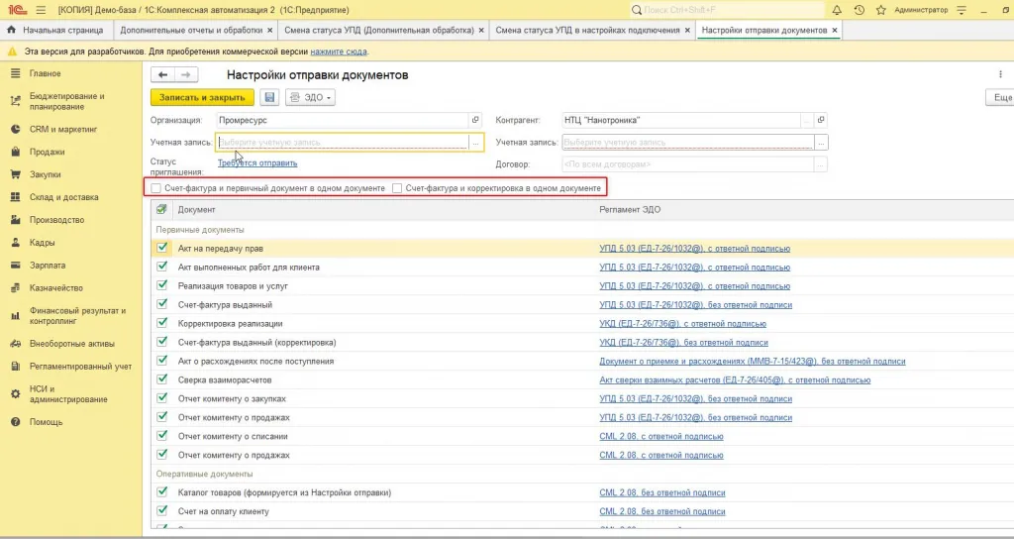1014x539 pixels.
Task: Click the Склад и доставка icon
Action: click(x=15, y=197)
